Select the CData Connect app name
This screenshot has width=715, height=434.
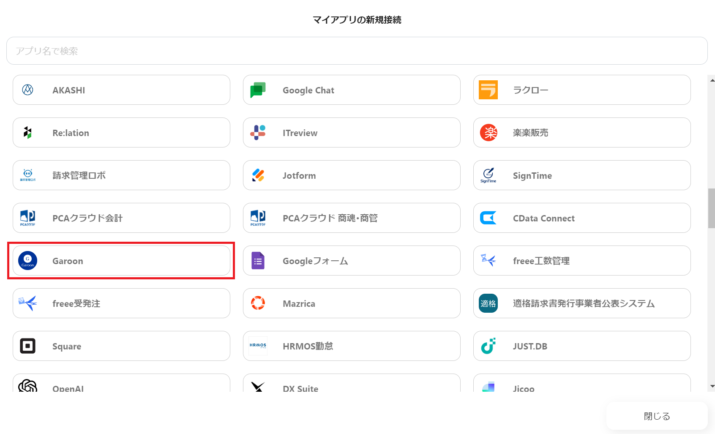544,218
